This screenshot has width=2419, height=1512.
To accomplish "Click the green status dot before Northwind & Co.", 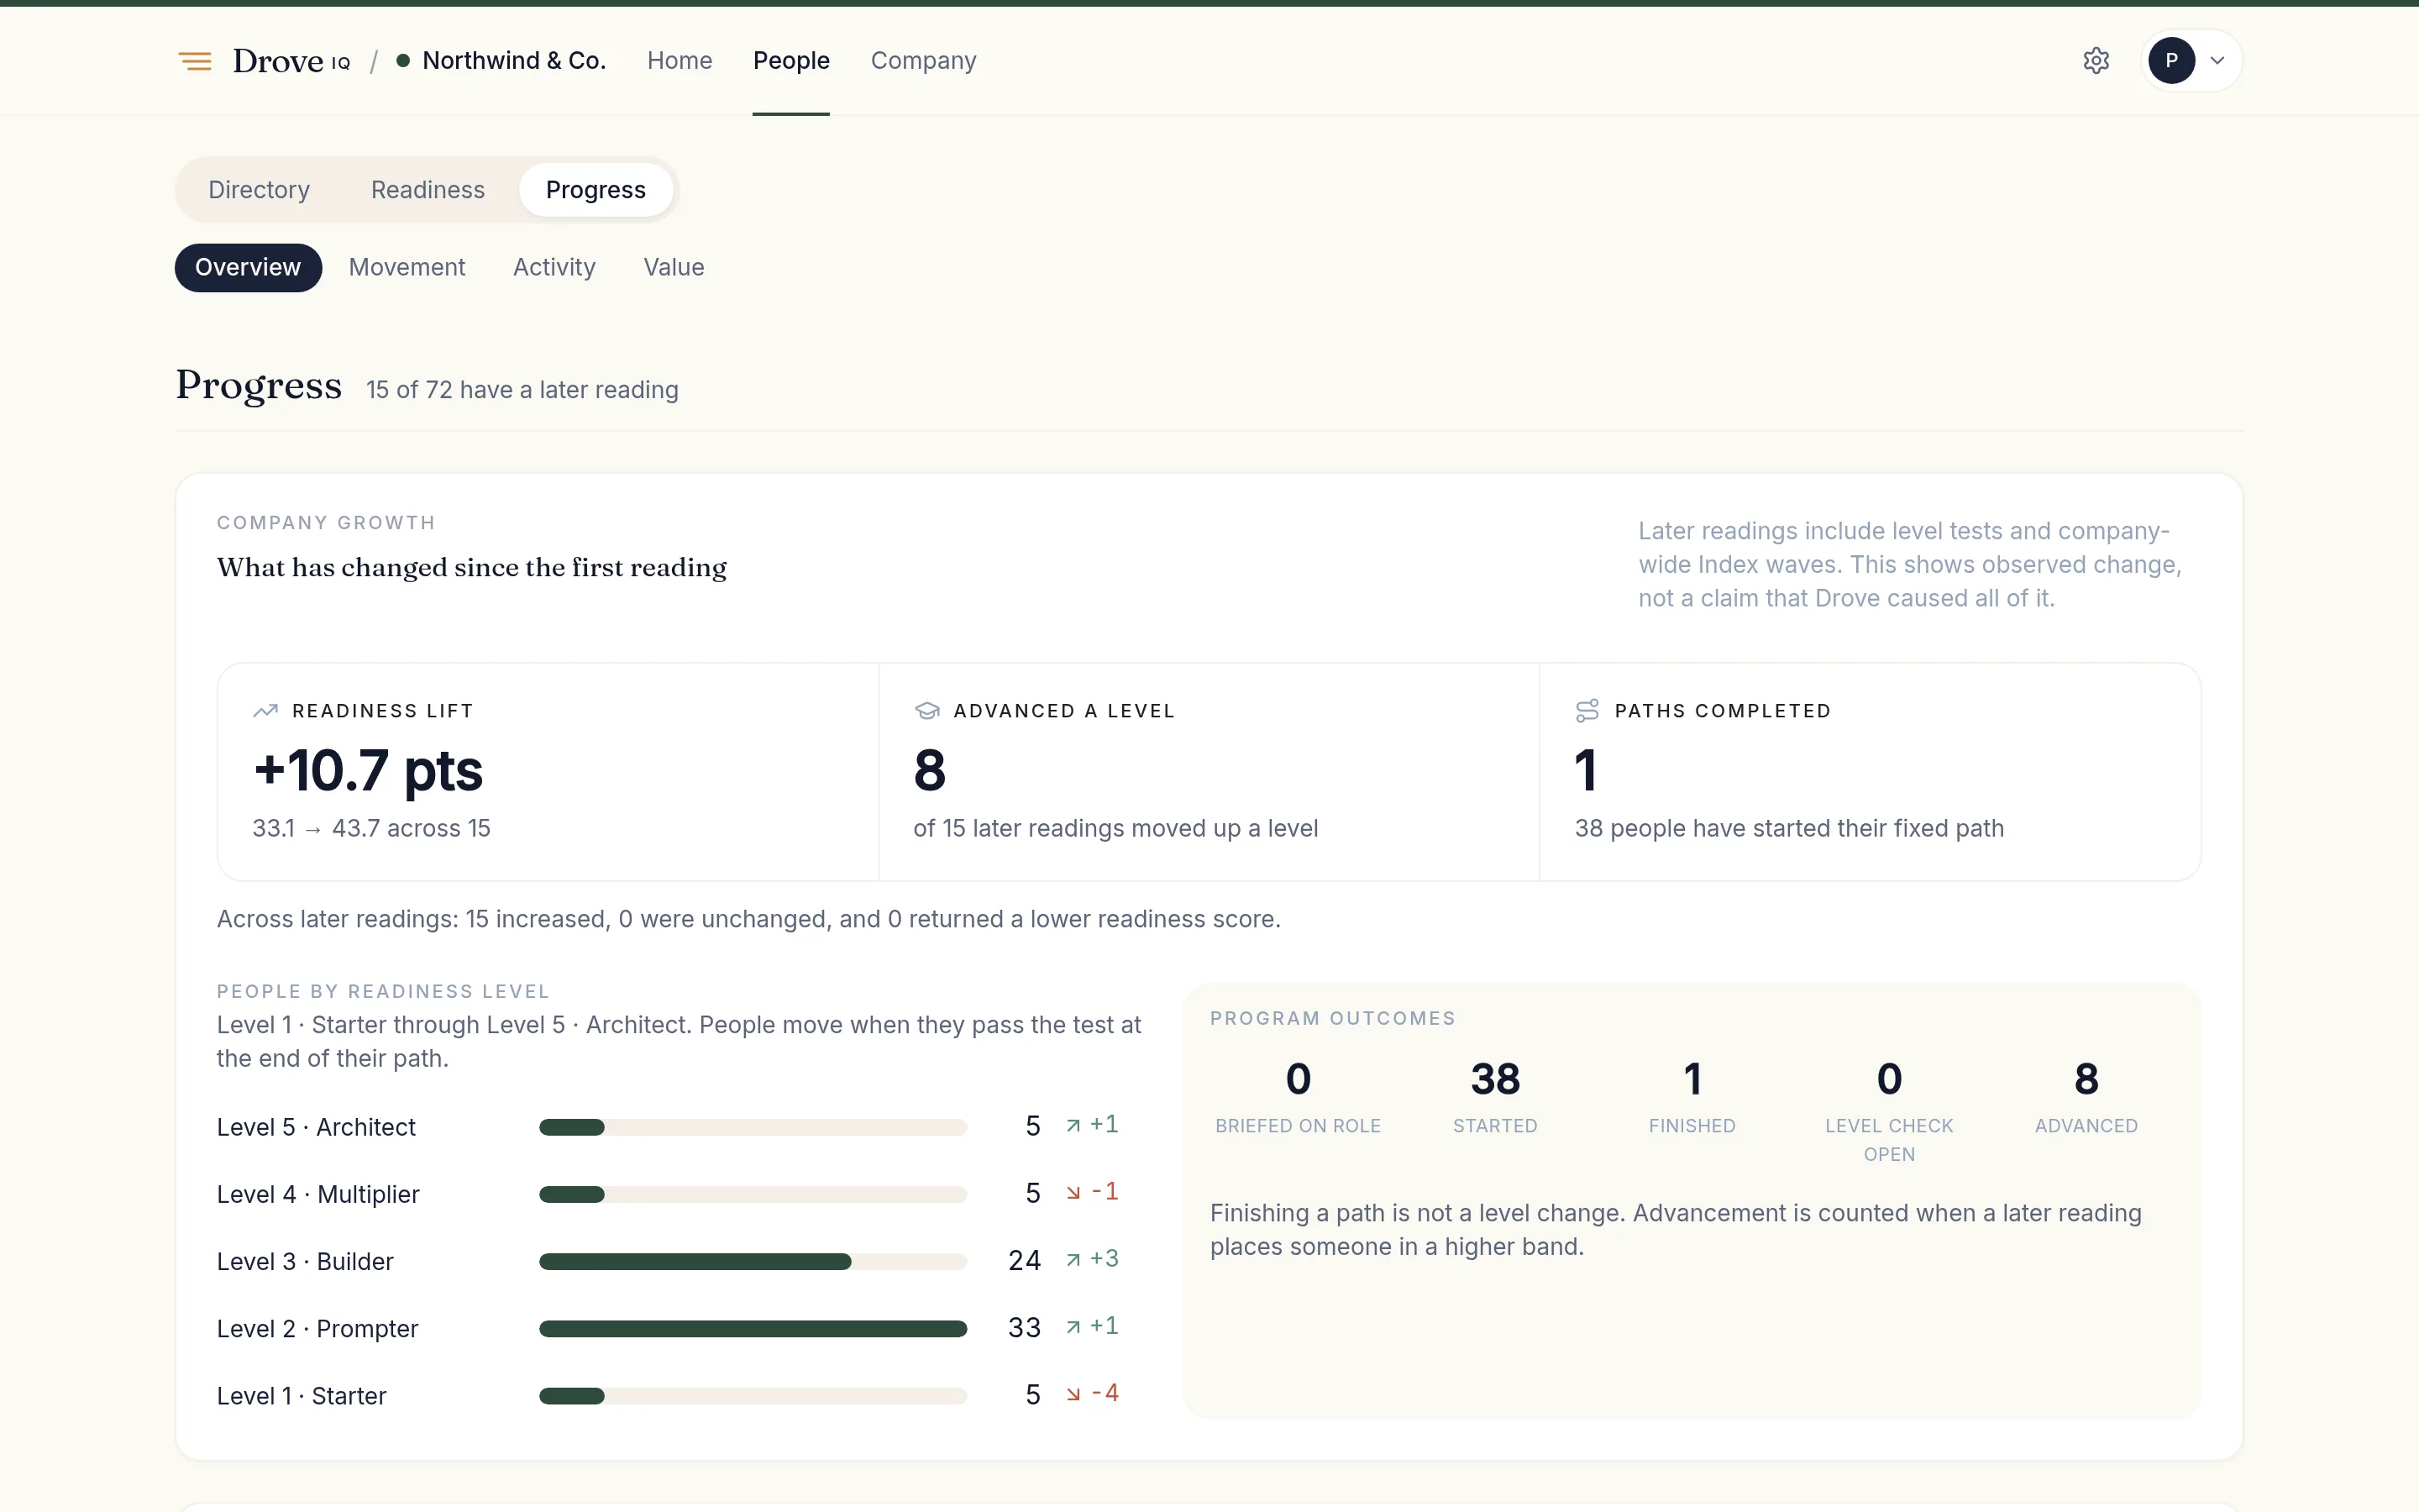I will [x=403, y=61].
